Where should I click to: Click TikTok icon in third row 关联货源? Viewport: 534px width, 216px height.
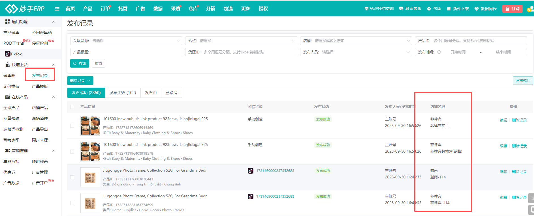[251, 171]
